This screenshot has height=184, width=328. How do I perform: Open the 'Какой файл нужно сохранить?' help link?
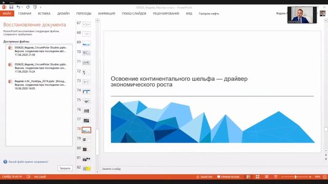tap(29, 162)
